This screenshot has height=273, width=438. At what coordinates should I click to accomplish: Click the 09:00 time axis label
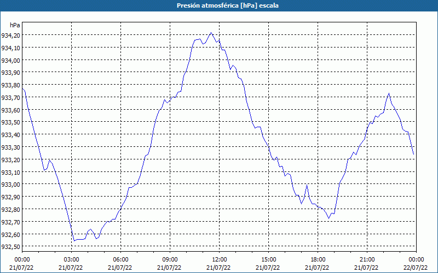pyautogui.click(x=170, y=260)
